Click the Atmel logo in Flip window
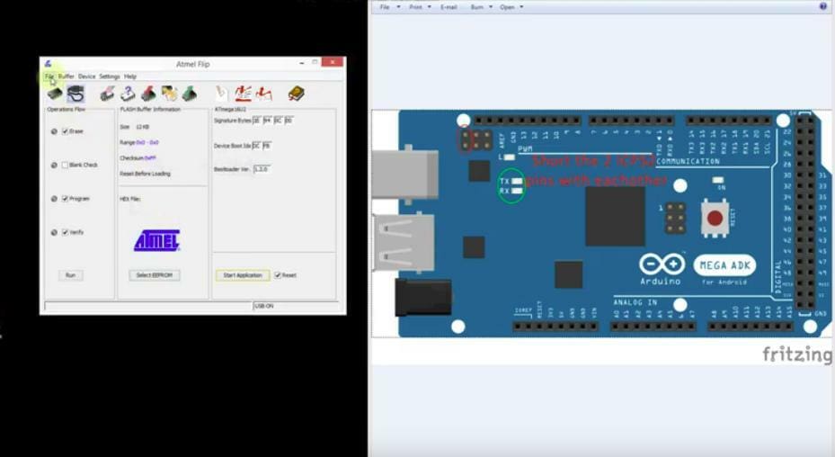This screenshot has height=457, width=835. [x=157, y=240]
